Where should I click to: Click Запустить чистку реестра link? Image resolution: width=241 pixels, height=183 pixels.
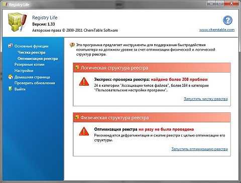click(206, 99)
